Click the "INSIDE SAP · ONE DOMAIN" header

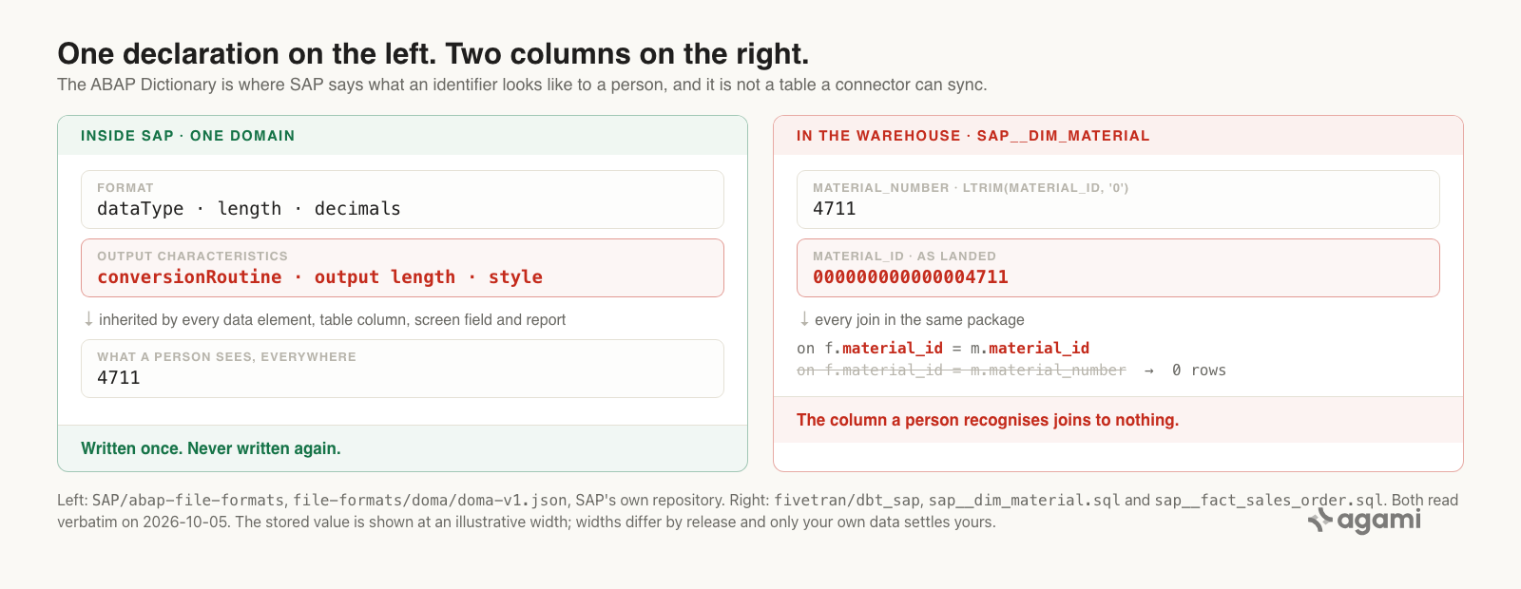point(187,136)
